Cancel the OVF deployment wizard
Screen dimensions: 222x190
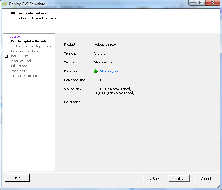[x=206, y=179]
